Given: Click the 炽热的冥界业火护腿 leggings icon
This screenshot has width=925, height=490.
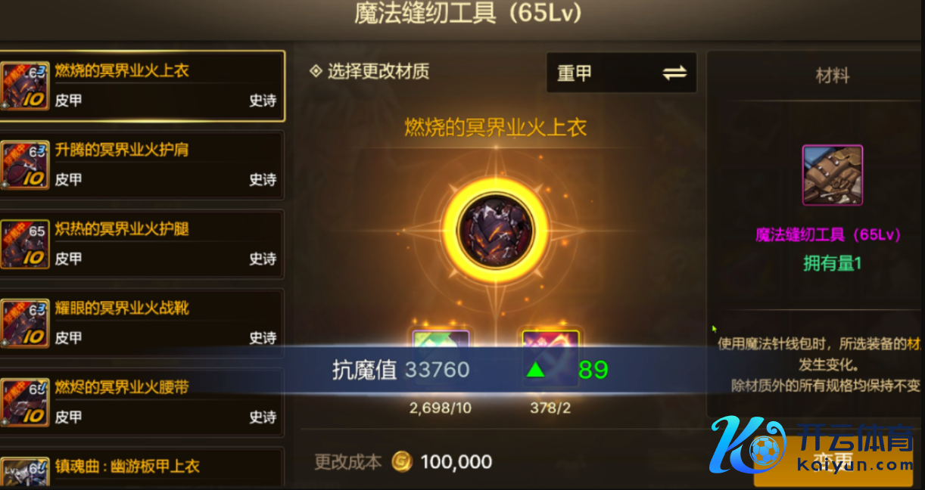Looking at the screenshot, I should pyautogui.click(x=25, y=244).
